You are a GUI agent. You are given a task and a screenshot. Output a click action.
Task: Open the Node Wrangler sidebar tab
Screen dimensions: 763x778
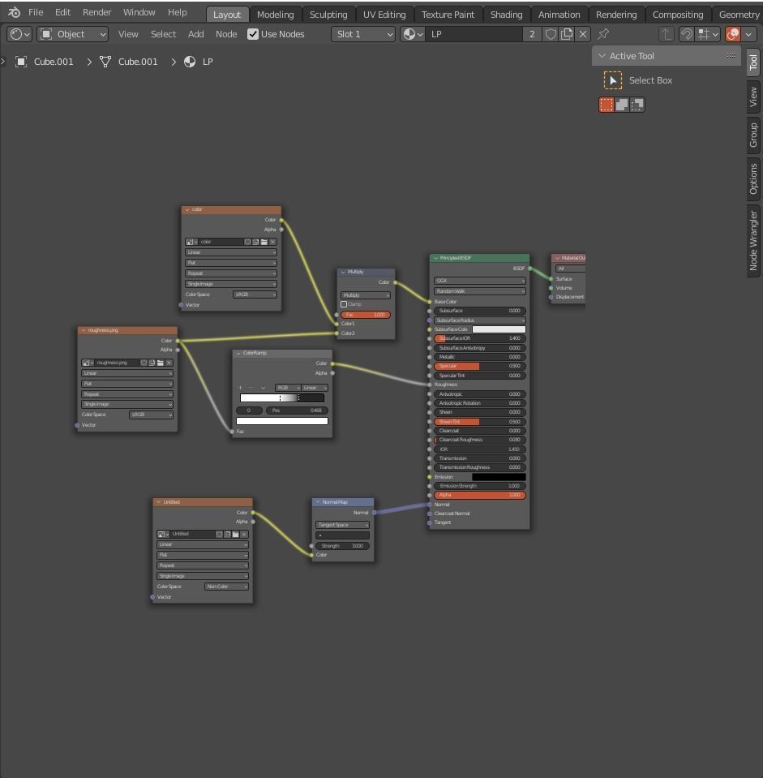tap(753, 241)
